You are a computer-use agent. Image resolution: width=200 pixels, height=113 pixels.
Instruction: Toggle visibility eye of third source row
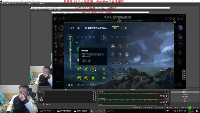[93, 96]
